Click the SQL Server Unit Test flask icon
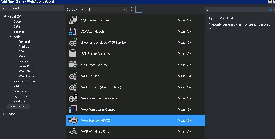 tap(72, 20)
